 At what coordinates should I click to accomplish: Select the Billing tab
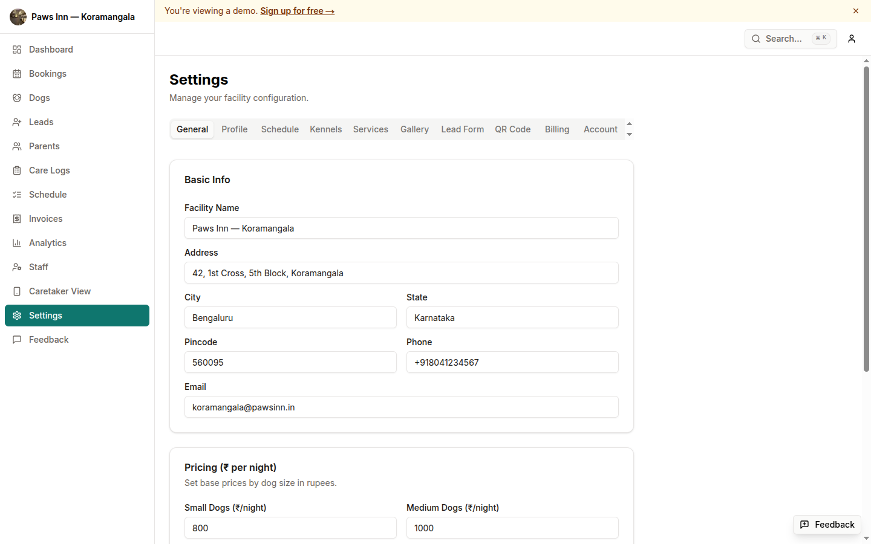click(x=556, y=129)
